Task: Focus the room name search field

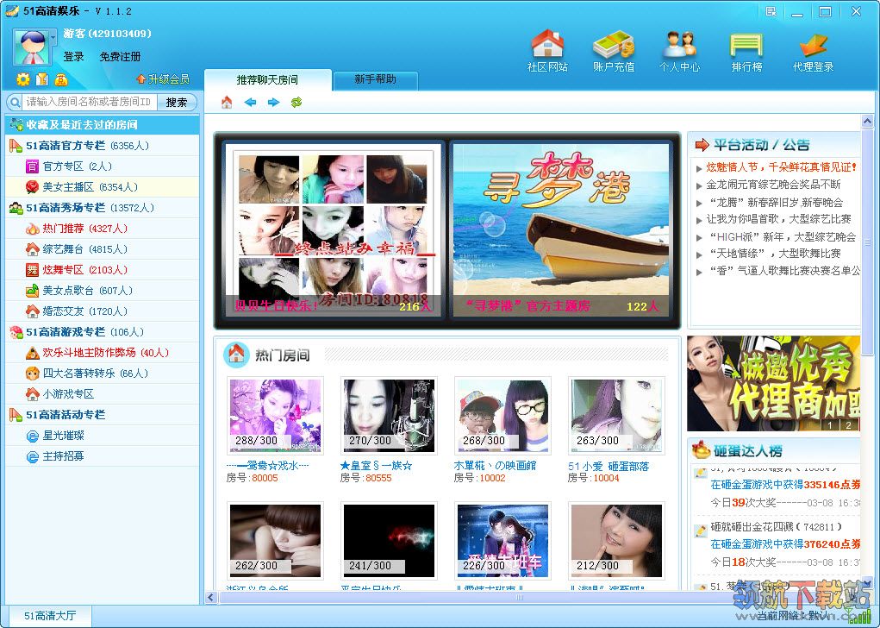Action: point(89,103)
